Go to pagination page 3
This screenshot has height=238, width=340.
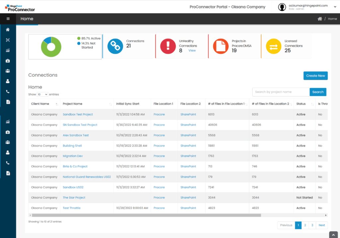[x=312, y=225]
